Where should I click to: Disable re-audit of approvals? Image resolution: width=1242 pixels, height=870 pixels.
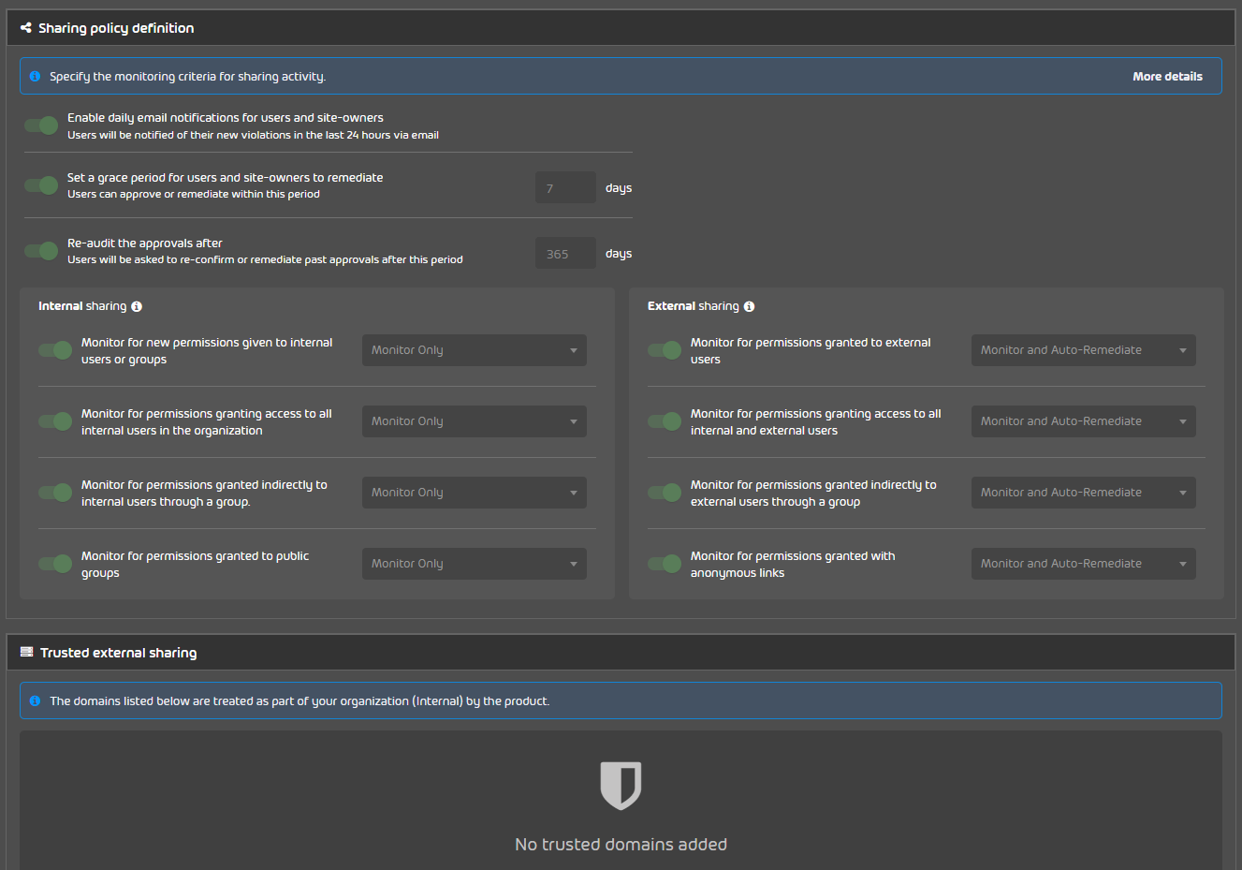tap(40, 251)
